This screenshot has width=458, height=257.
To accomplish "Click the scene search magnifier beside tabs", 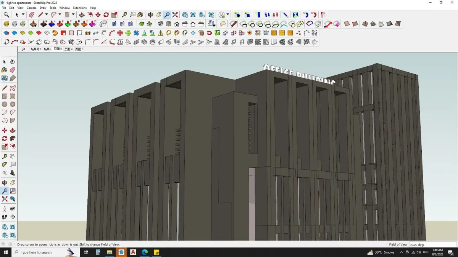I will point(23,49).
